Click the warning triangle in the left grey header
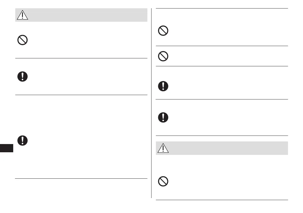 (x=22, y=15)
